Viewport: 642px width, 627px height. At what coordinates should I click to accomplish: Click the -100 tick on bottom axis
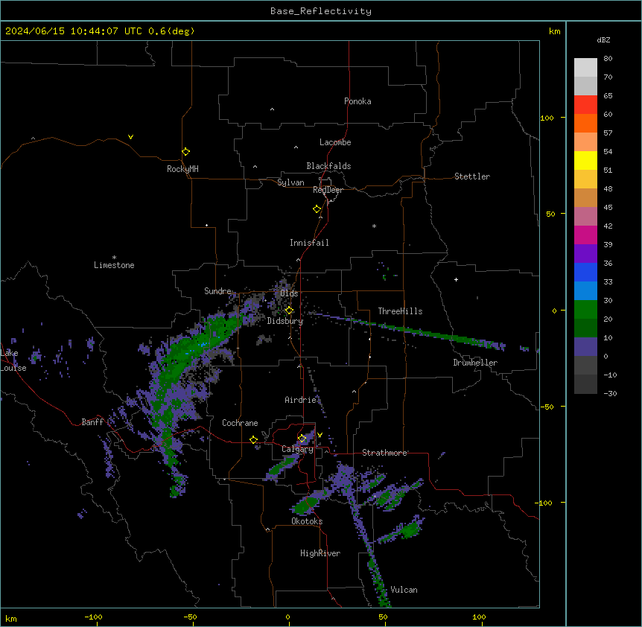pos(93,617)
